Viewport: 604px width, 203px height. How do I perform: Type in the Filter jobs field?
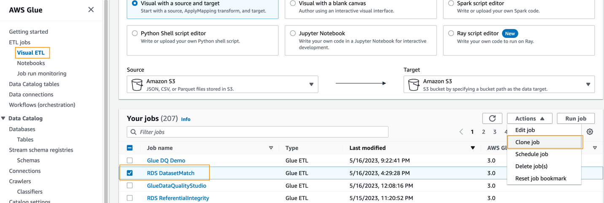[262, 132]
